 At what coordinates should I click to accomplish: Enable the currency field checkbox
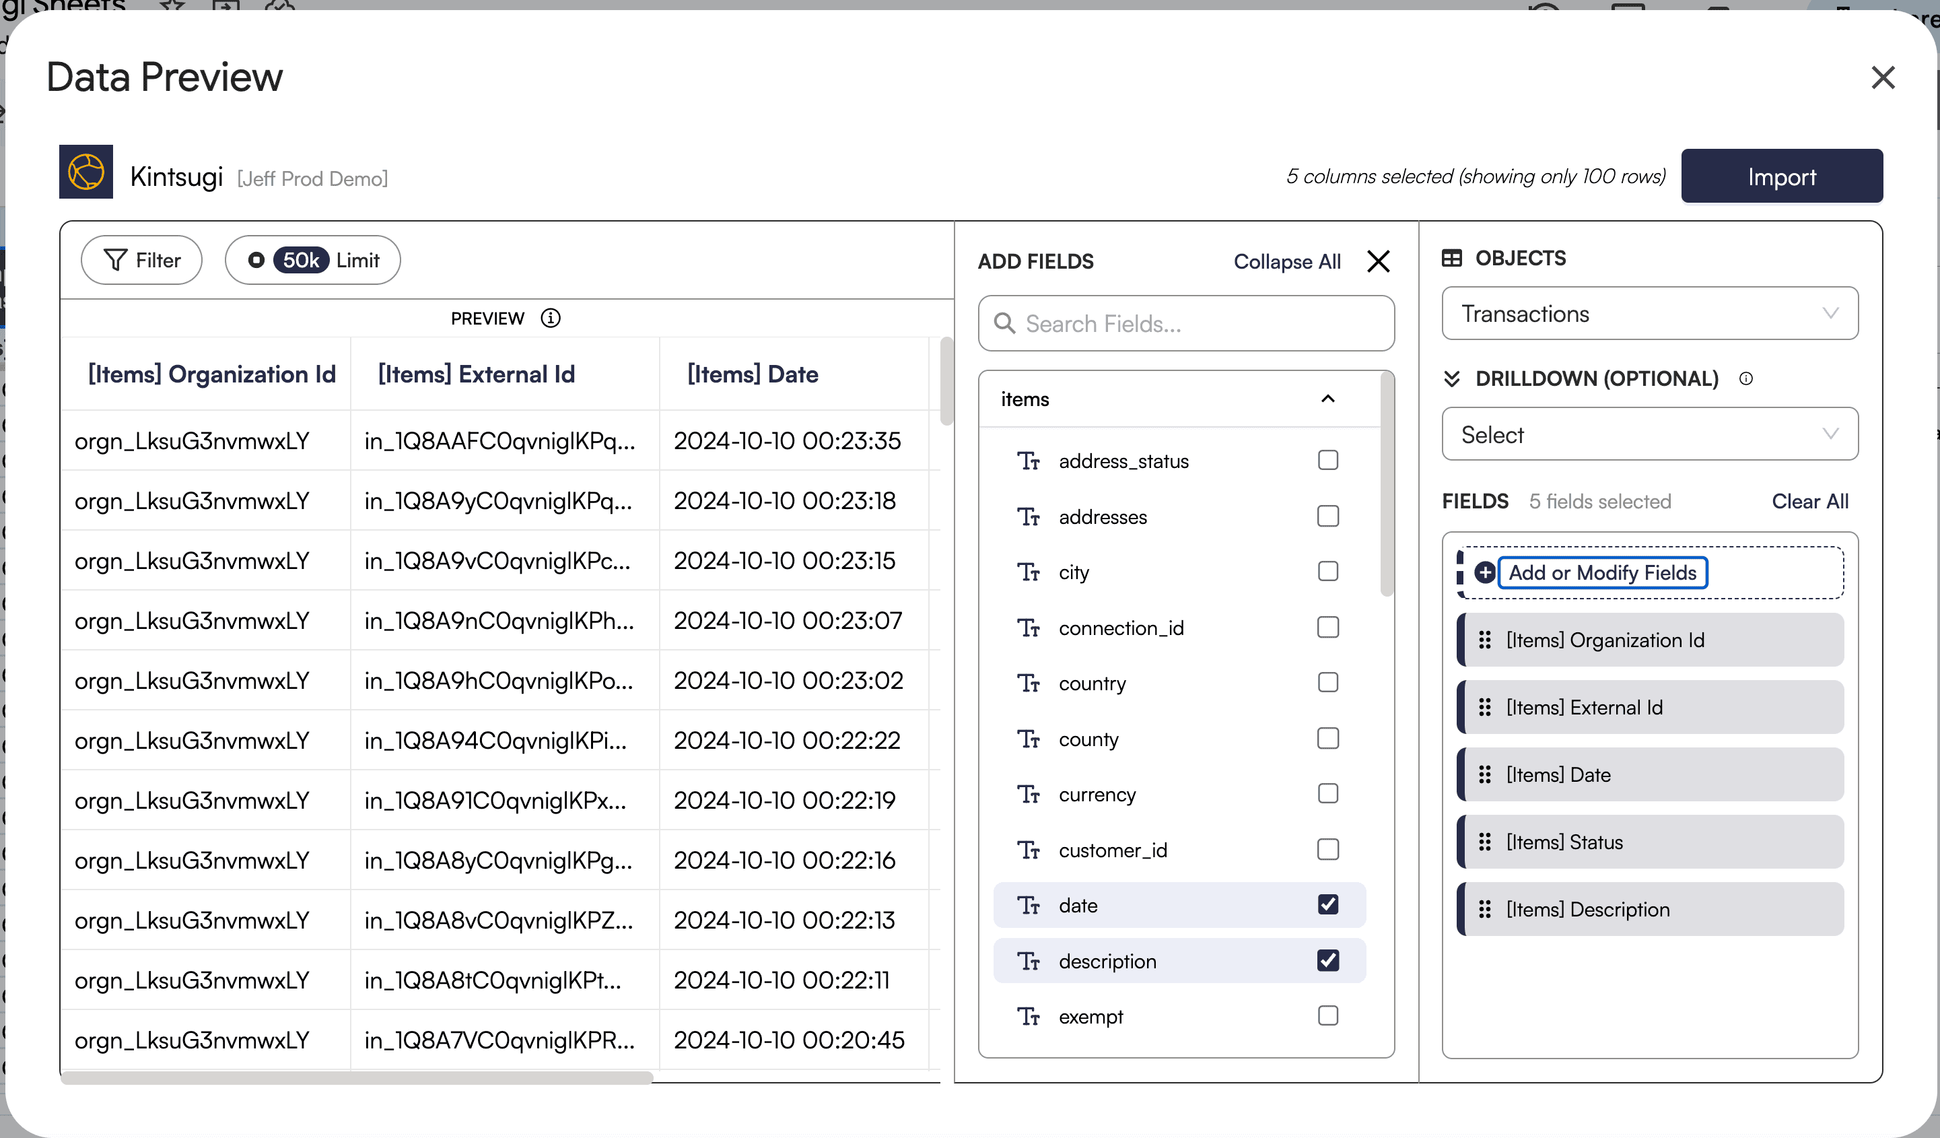click(x=1328, y=794)
